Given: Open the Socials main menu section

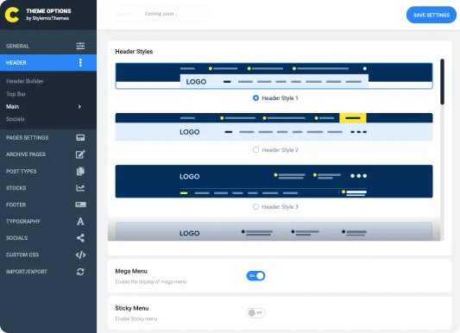Looking at the screenshot, I should point(48,238).
